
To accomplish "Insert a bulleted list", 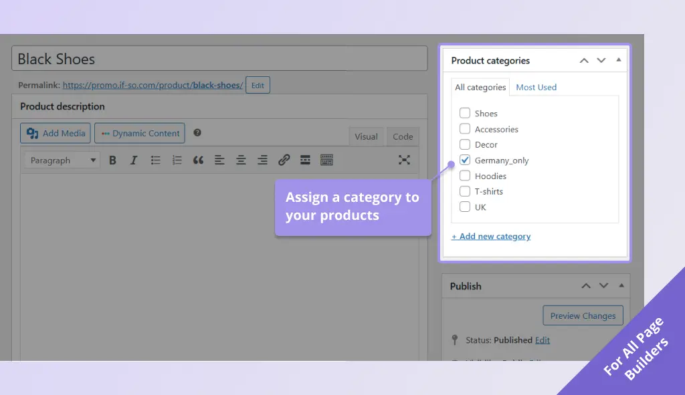I will tap(155, 160).
